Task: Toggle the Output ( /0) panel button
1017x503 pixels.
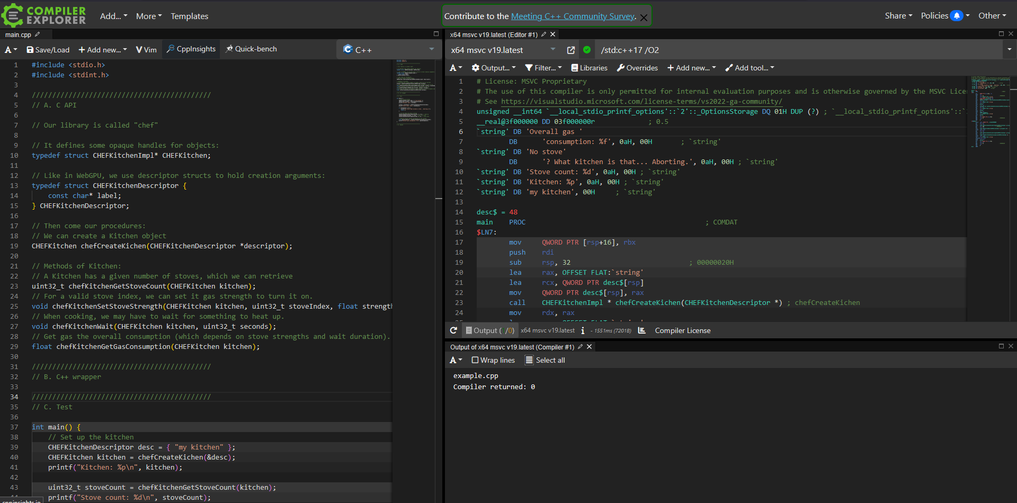Action: [x=489, y=330]
